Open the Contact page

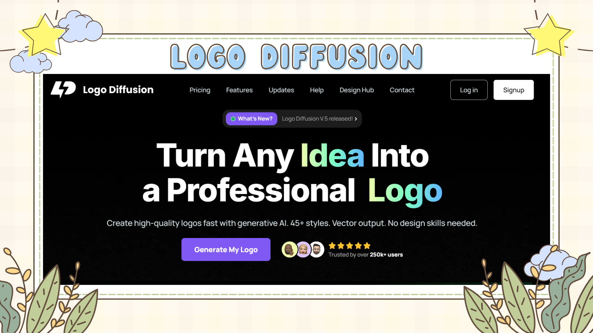(x=402, y=90)
